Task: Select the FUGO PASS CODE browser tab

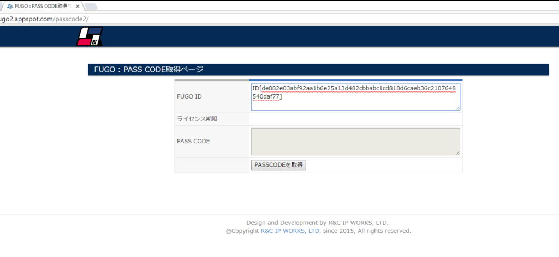Action: click(42, 6)
